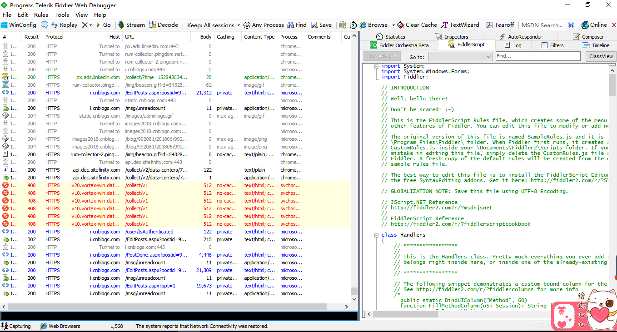Click the MSDN Search box
Image resolution: width=617 pixels, height=332 pixels.
[x=542, y=25]
